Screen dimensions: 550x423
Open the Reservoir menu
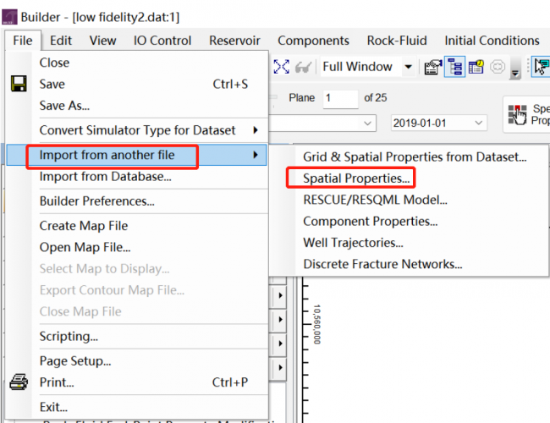pos(234,40)
